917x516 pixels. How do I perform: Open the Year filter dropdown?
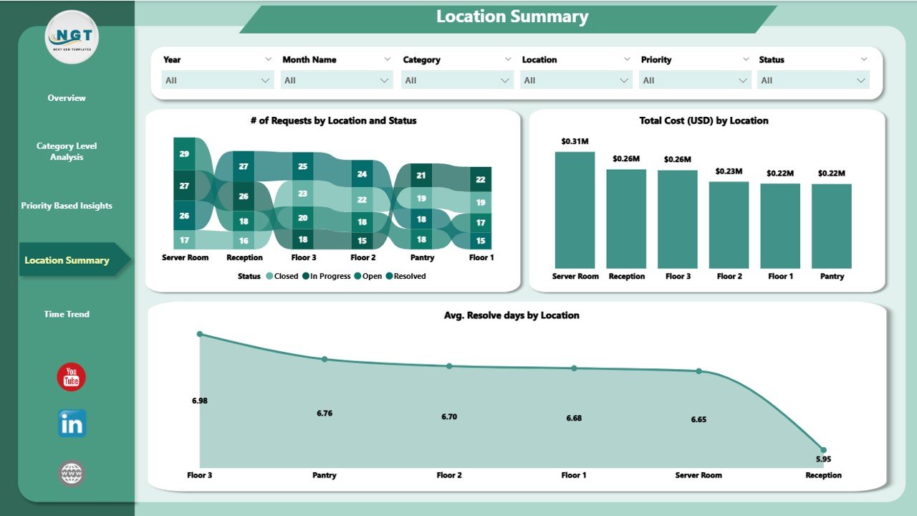click(x=218, y=80)
